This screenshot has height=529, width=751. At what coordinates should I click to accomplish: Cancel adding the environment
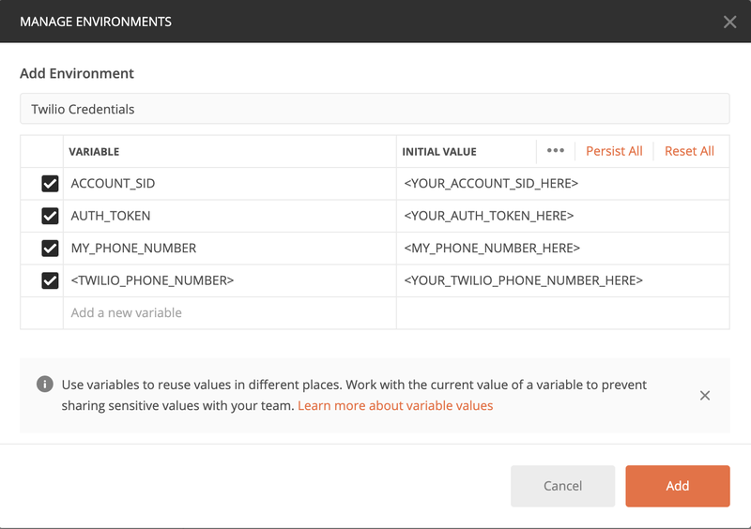coord(562,486)
